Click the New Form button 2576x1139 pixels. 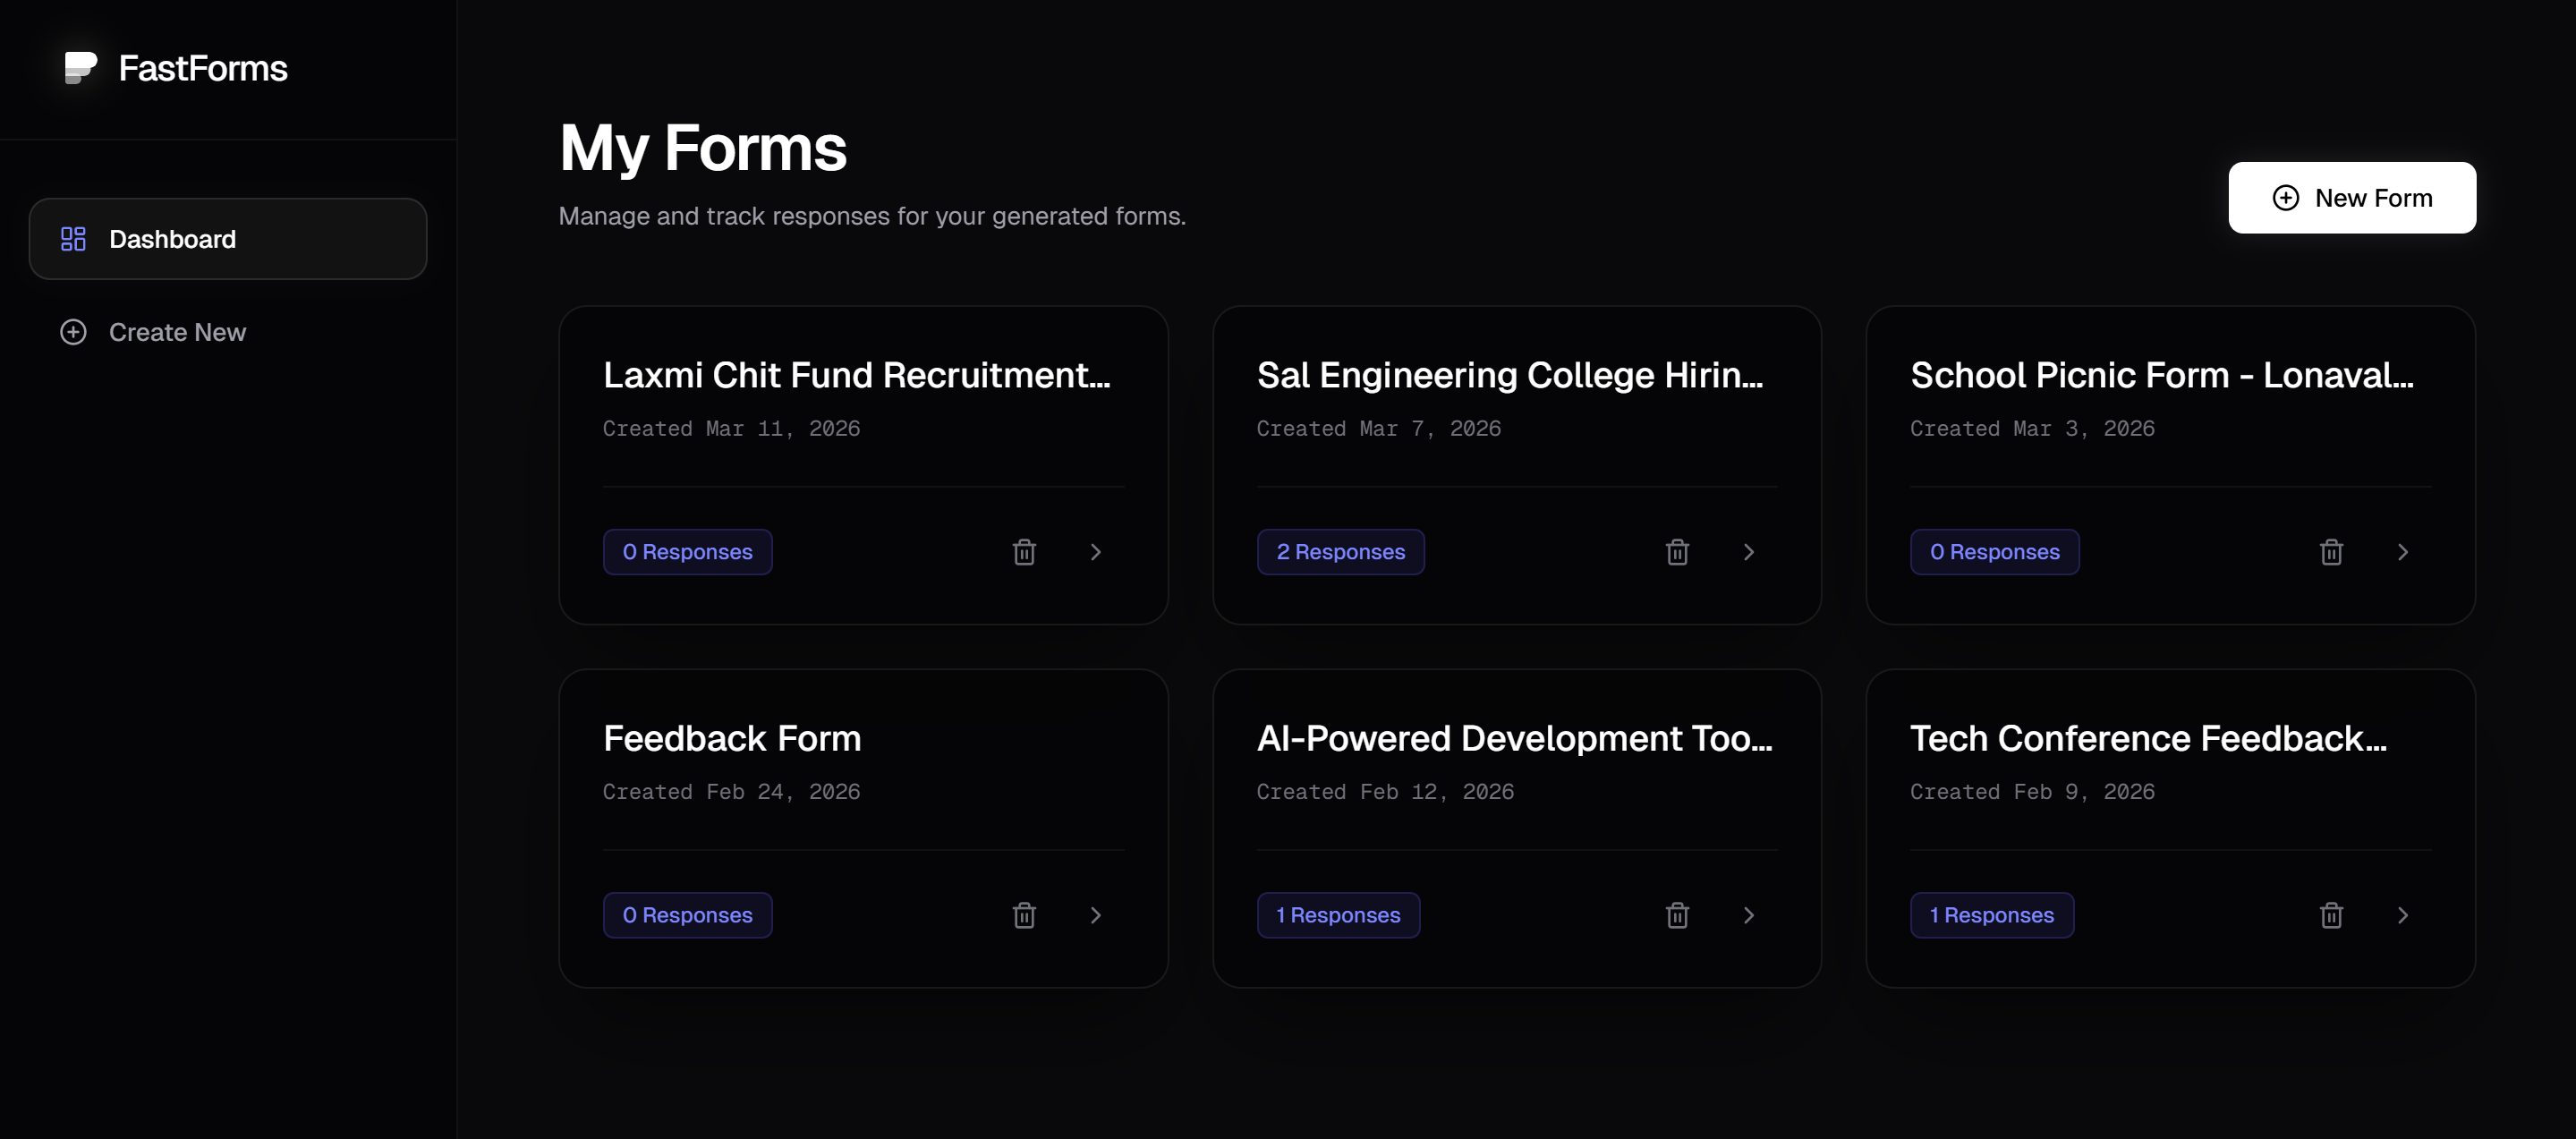coord(2352,197)
